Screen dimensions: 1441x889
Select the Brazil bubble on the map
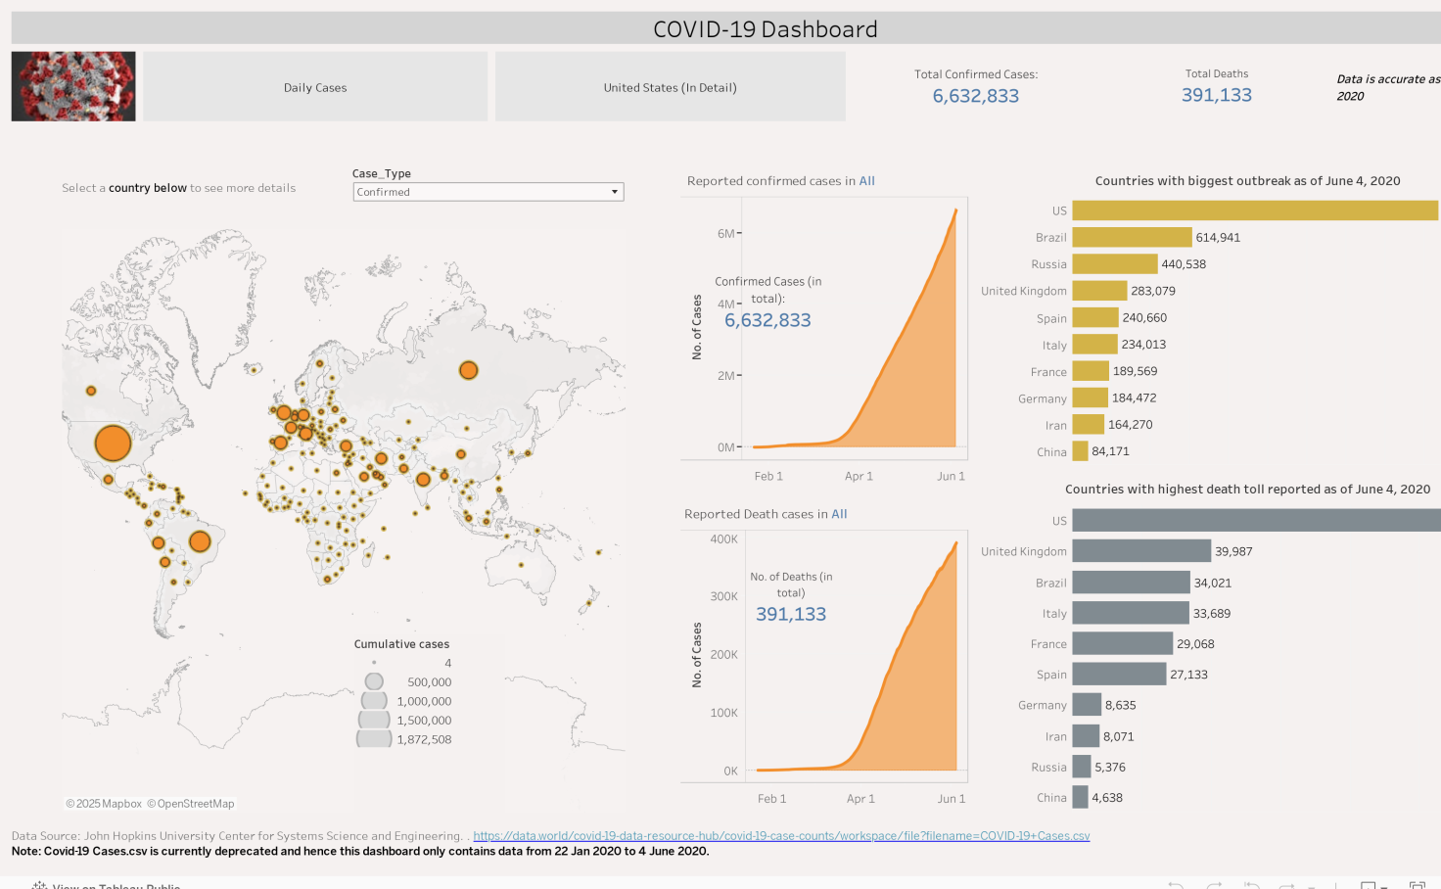click(x=200, y=540)
